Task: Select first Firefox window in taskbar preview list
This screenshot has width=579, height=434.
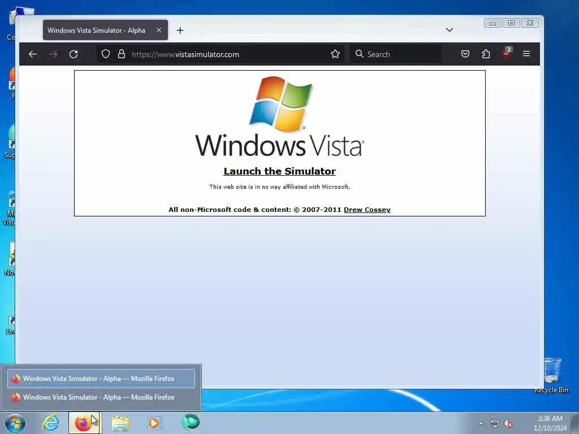Action: 101,379
